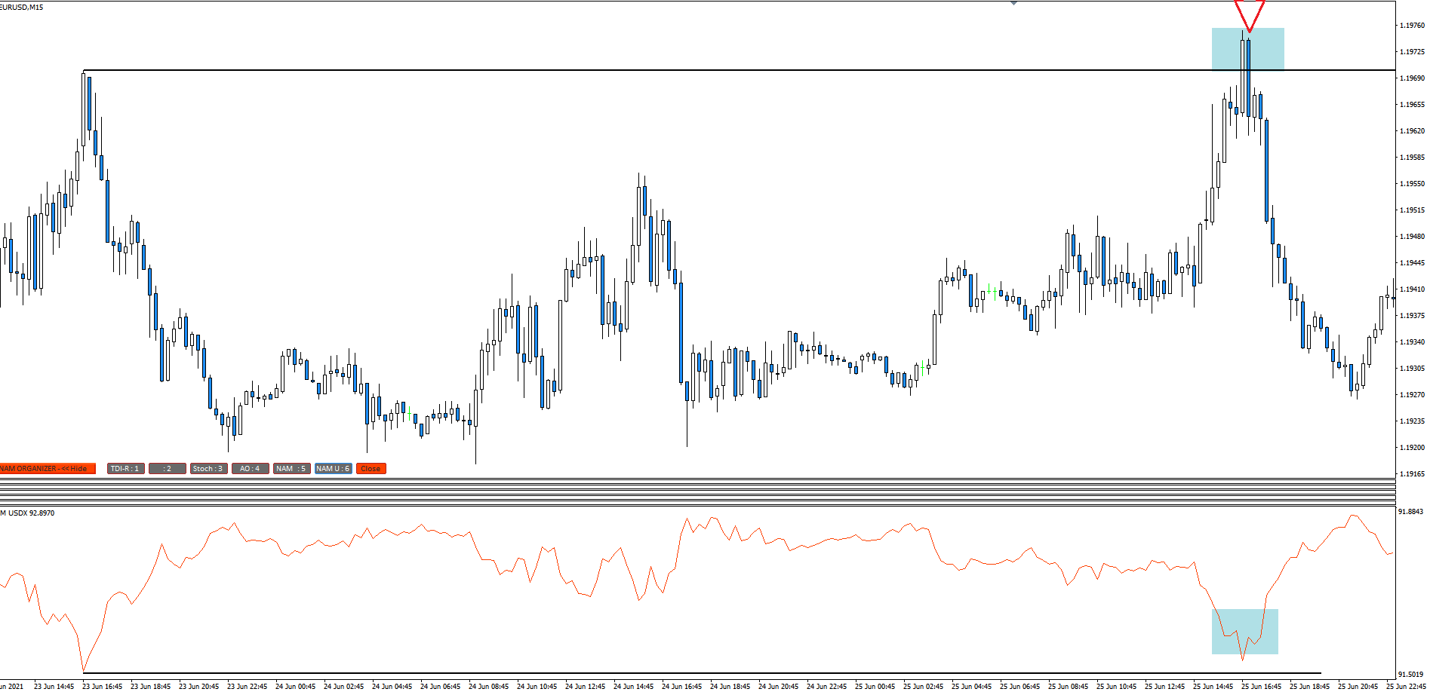Toggle the TDI-R : 1 indicator button
1430x695 pixels.
125,468
